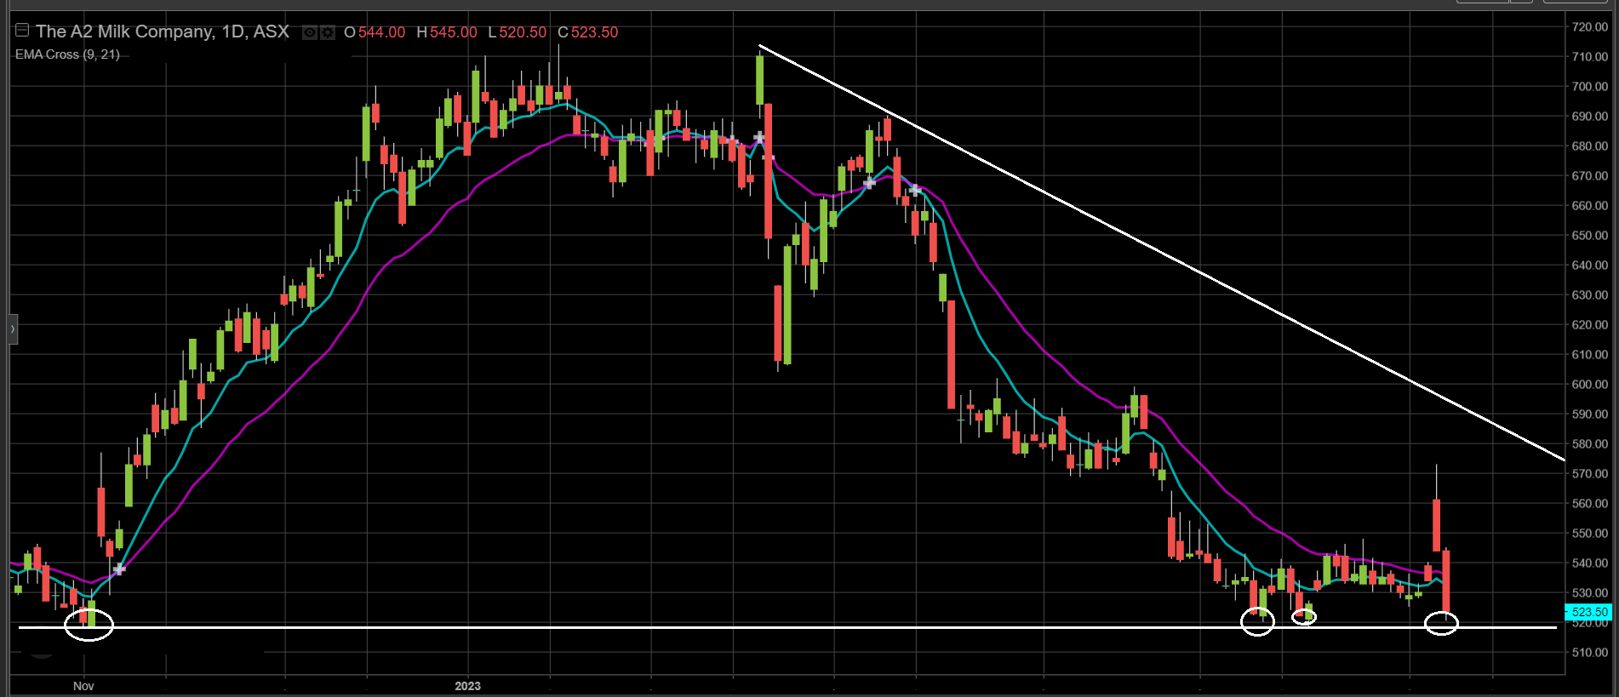Click the "720.00" price axis label

coord(1589,27)
